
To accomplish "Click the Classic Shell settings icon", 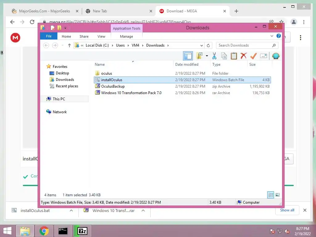I will (x=276, y=56).
